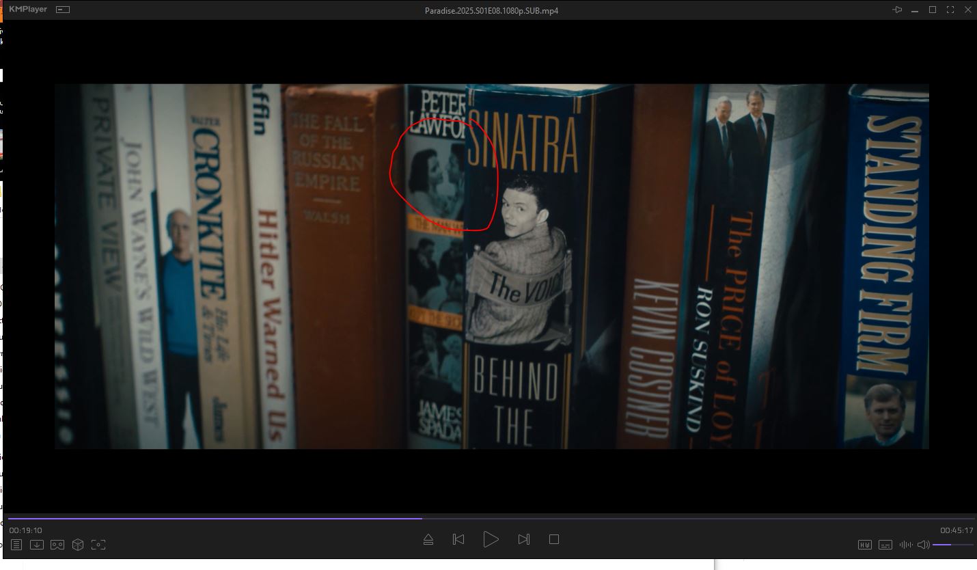Click the download video icon
The image size is (977, 570).
(x=37, y=545)
